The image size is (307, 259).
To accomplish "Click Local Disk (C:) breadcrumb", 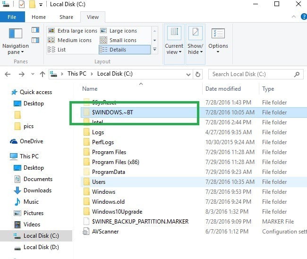I will (x=115, y=74).
